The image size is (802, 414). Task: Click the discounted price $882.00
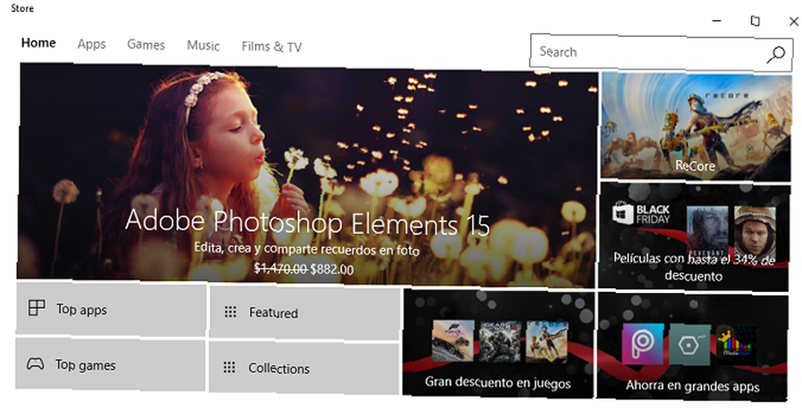tap(332, 269)
